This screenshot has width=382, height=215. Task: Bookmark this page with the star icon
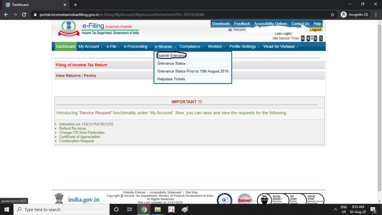[x=332, y=15]
